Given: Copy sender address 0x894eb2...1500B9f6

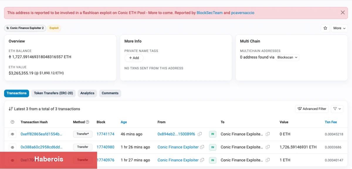Looking at the screenshot, I should click(200, 134).
